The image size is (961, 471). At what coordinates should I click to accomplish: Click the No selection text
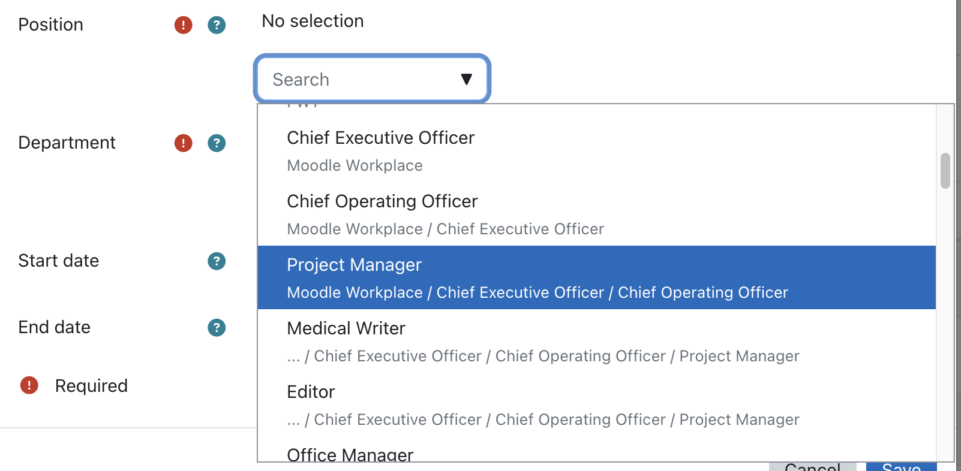click(313, 21)
